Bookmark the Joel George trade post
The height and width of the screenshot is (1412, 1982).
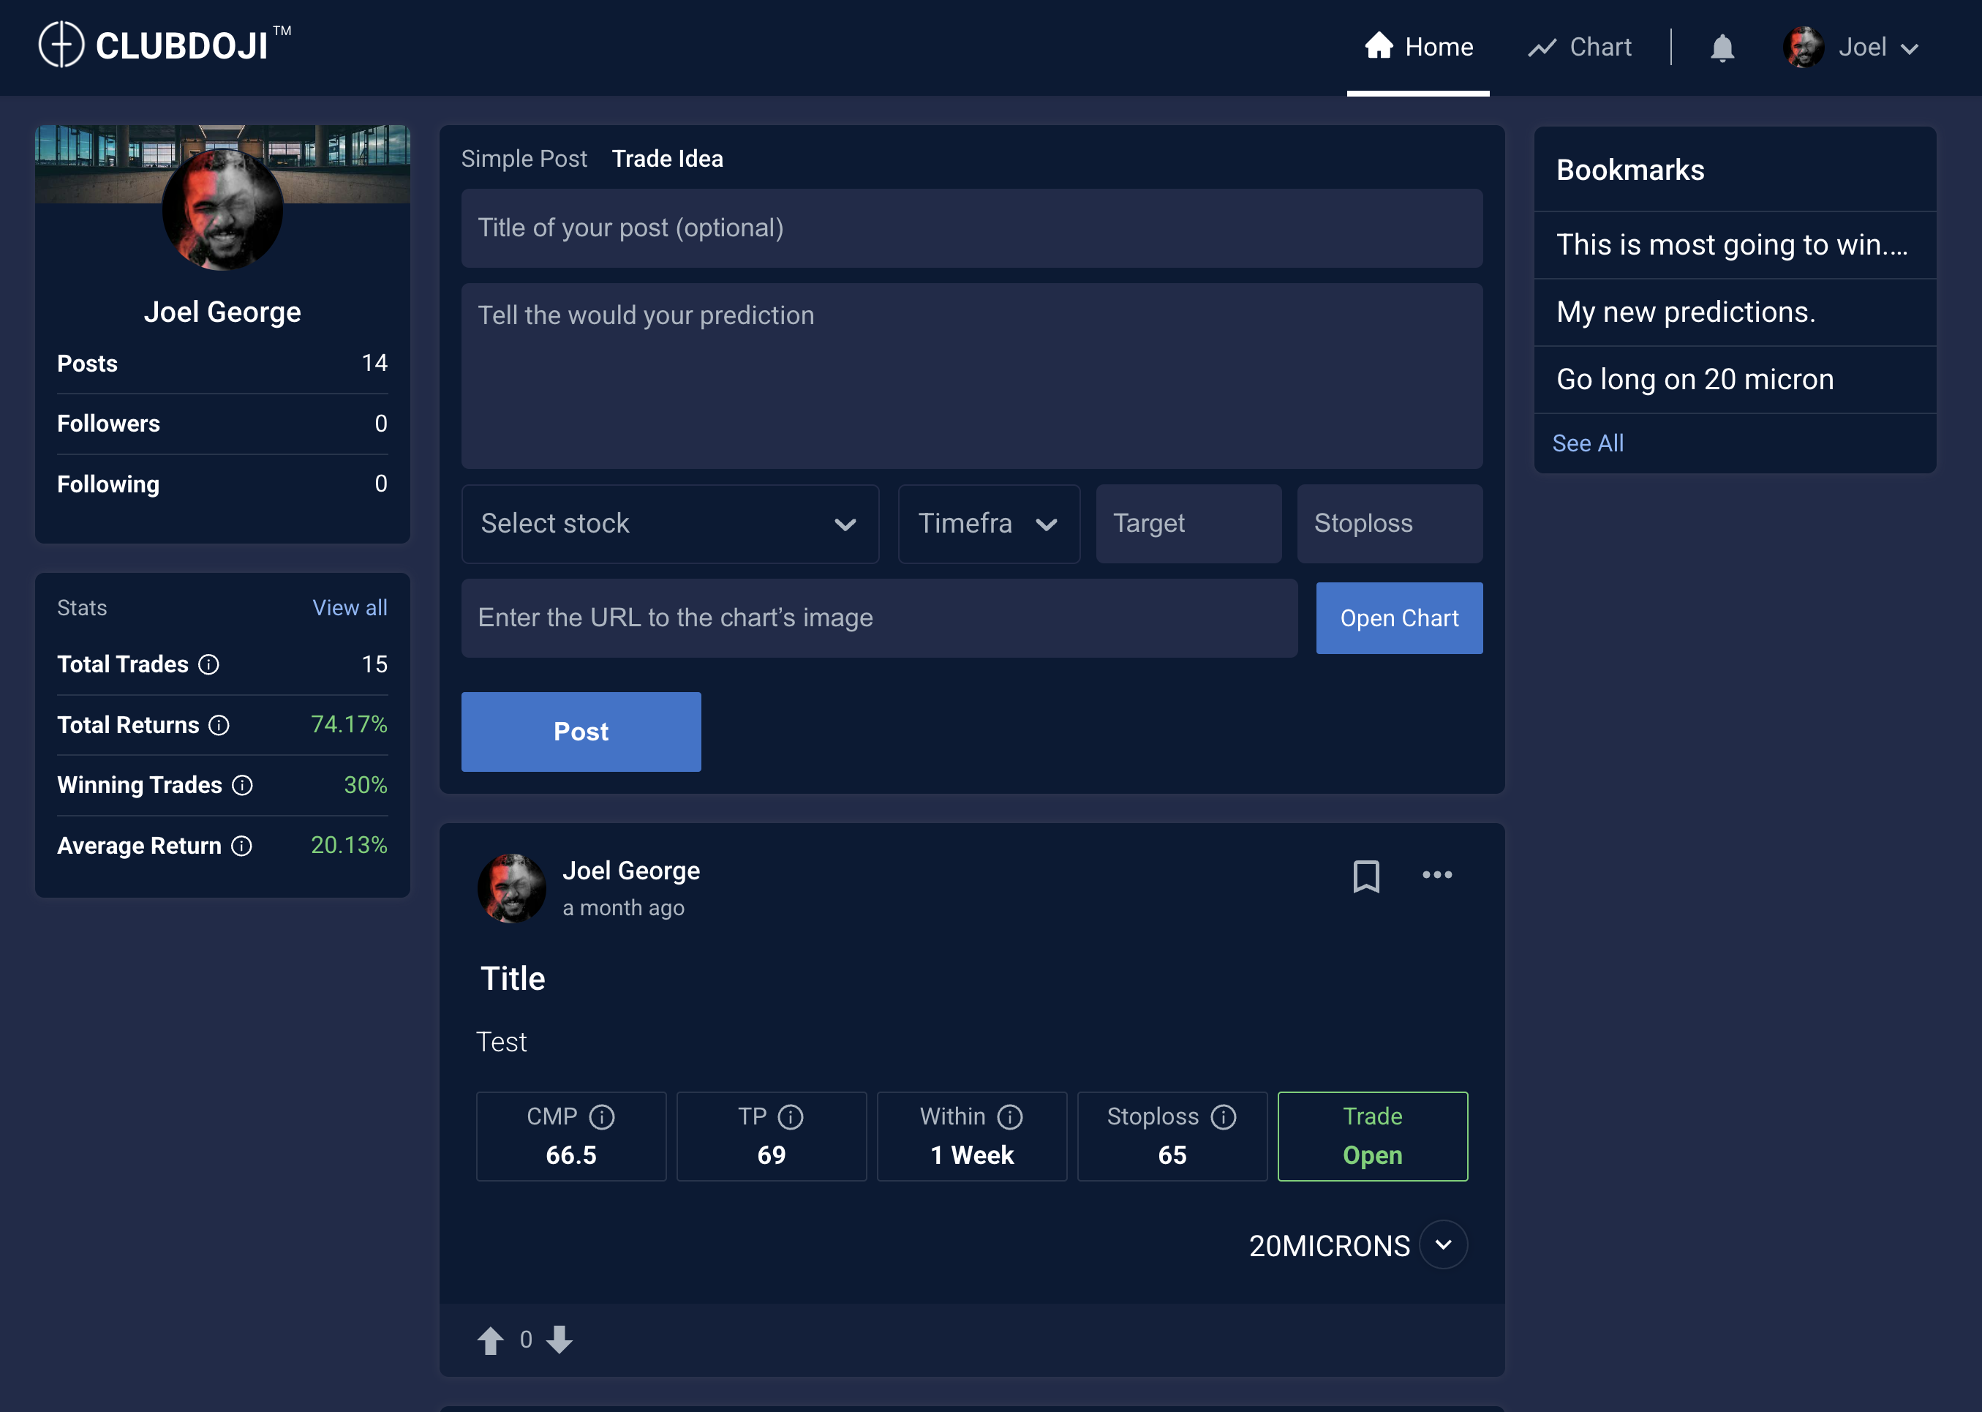(1366, 876)
